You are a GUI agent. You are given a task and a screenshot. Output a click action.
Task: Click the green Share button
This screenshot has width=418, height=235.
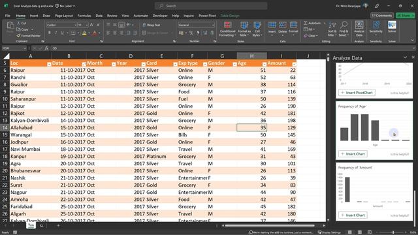[x=405, y=16]
